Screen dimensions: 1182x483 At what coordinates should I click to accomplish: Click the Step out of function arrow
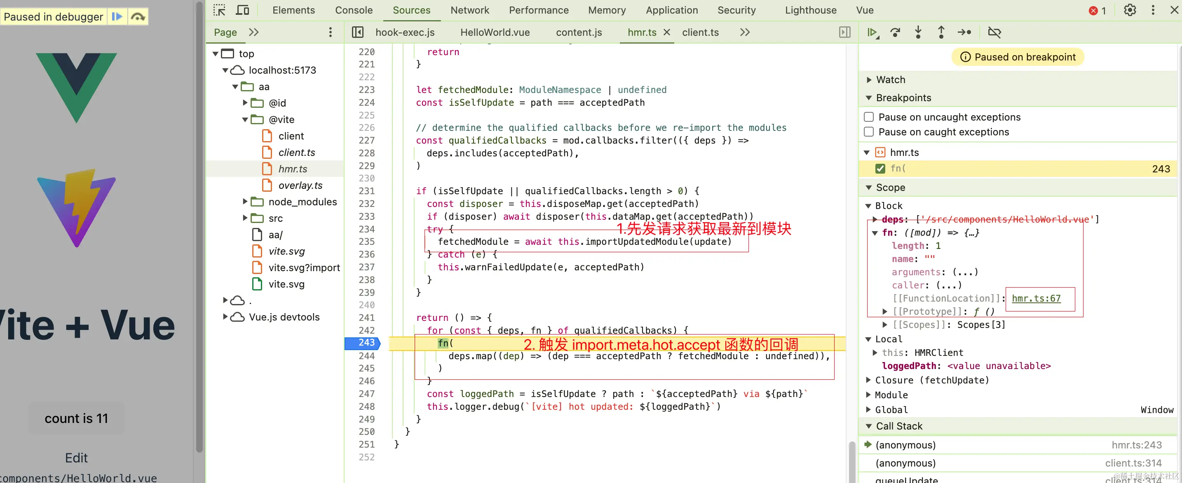pos(941,32)
